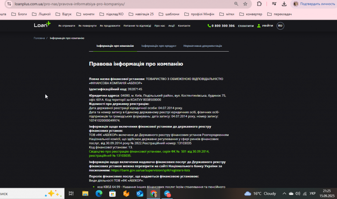This screenshot has height=199, width=337.
Task: Open Питання та відповіді menu item
Action: (137, 26)
